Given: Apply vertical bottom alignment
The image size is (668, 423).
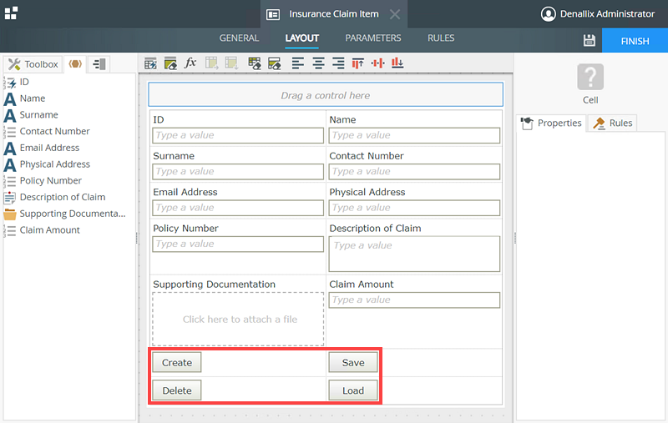Looking at the screenshot, I should pyautogui.click(x=397, y=63).
